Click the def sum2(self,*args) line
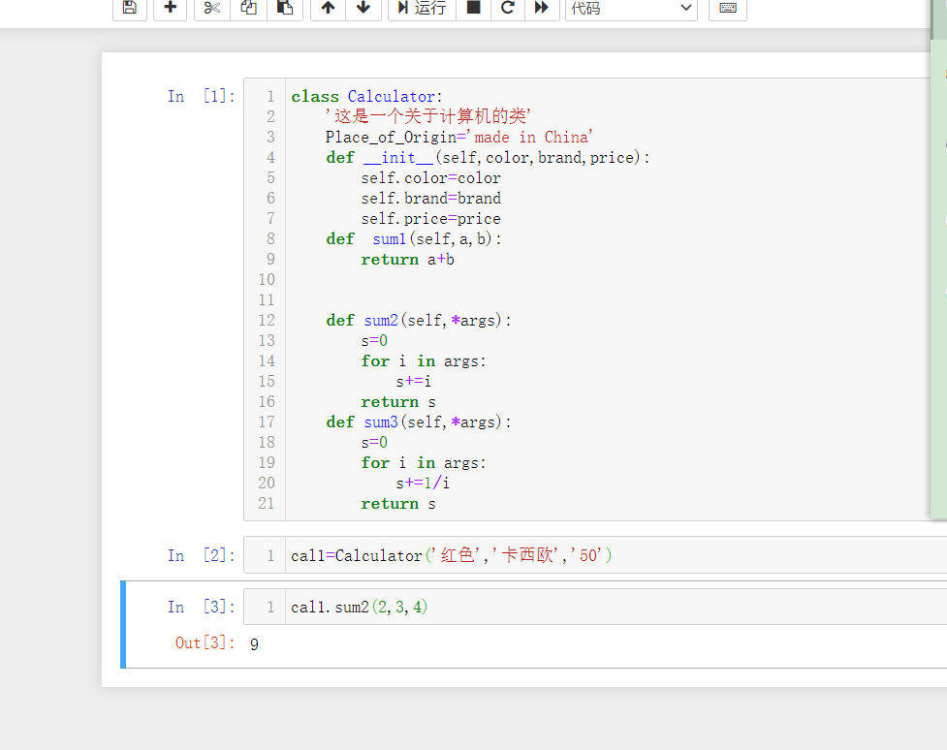The image size is (947, 750). (x=419, y=321)
